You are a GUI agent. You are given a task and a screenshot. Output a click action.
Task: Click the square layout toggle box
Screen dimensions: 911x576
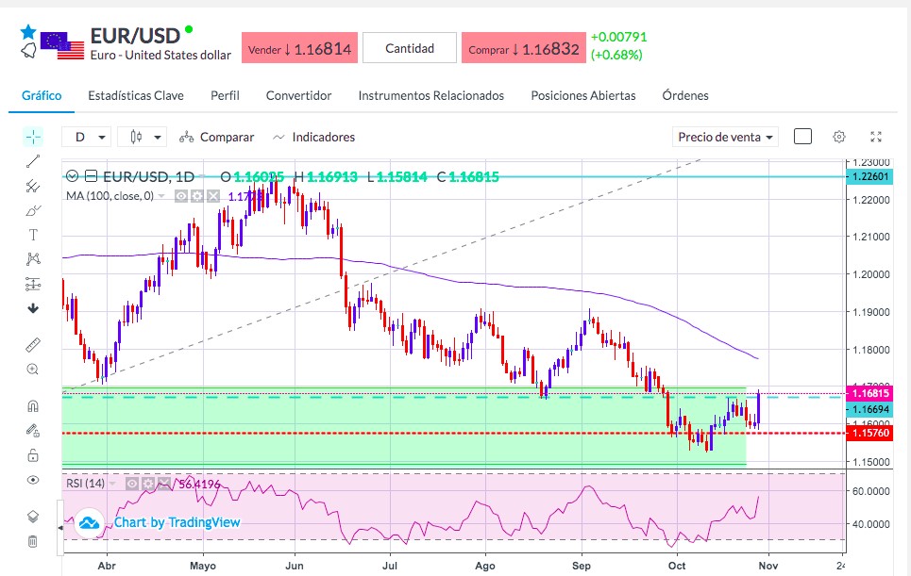[802, 137]
